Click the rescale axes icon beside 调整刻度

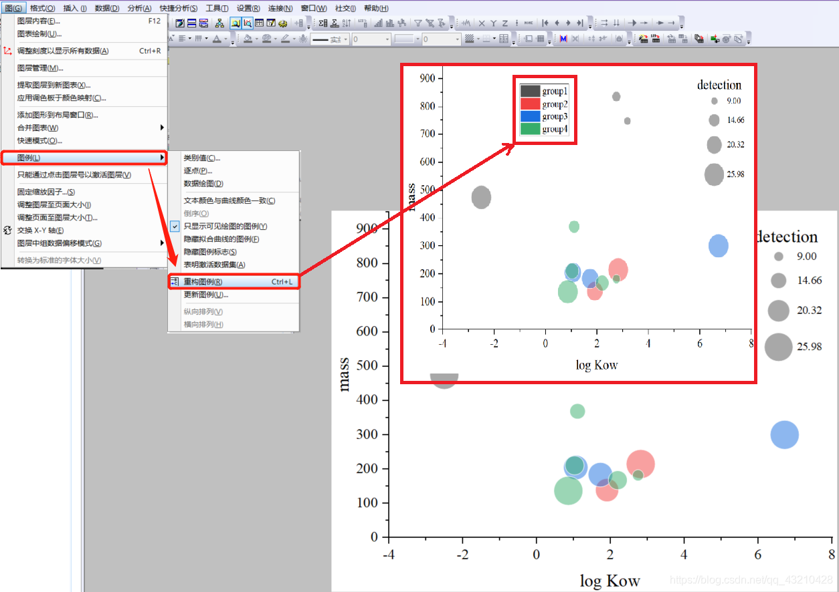pos(7,51)
